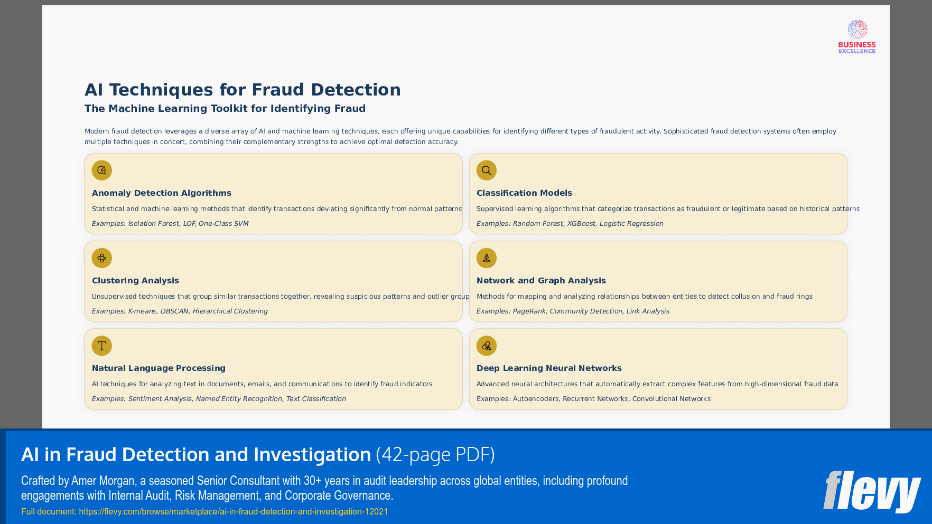Image resolution: width=932 pixels, height=524 pixels.
Task: Click the Natural Language Processing T icon
Action: pos(101,346)
